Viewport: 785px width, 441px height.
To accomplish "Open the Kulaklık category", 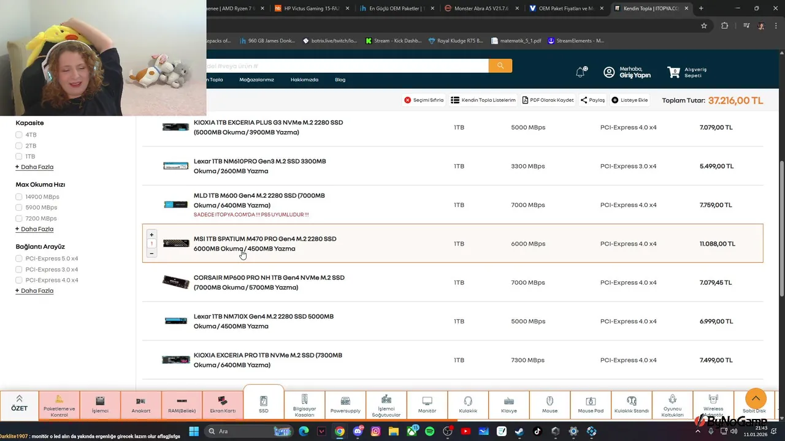I will [x=468, y=405].
